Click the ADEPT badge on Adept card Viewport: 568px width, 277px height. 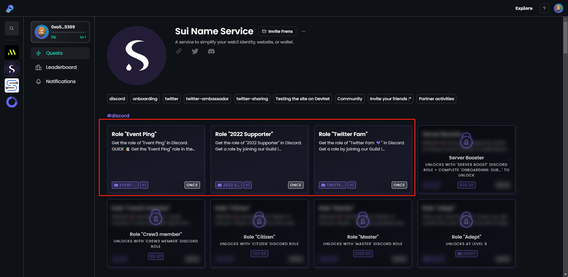click(x=467, y=254)
